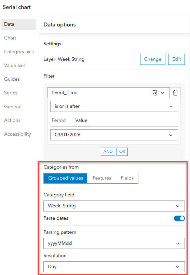Switch to the Period tab

click(x=59, y=120)
